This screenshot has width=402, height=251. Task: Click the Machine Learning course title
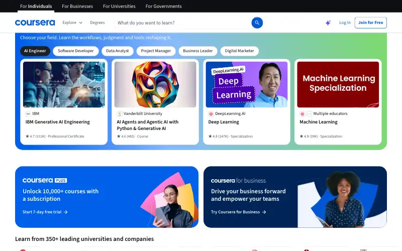click(319, 122)
